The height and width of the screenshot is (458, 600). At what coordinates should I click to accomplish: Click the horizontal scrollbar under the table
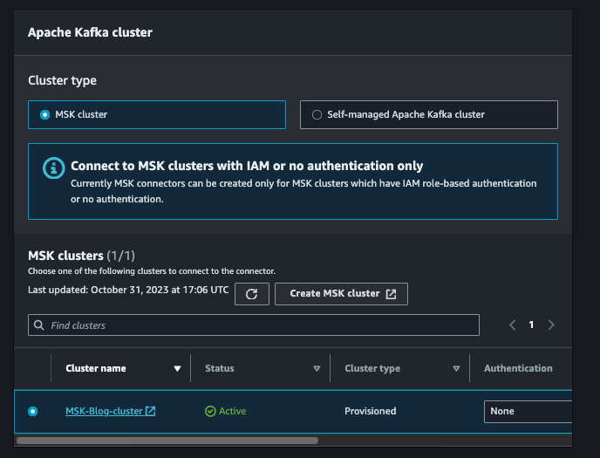coord(167,441)
